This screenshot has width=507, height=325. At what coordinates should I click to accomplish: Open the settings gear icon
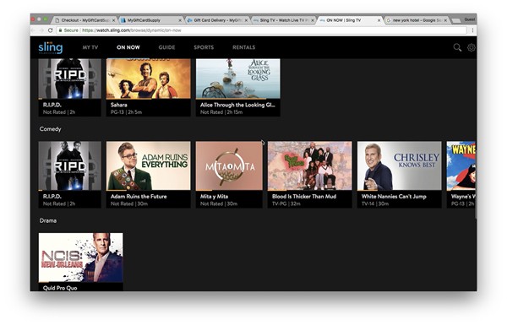pos(472,47)
